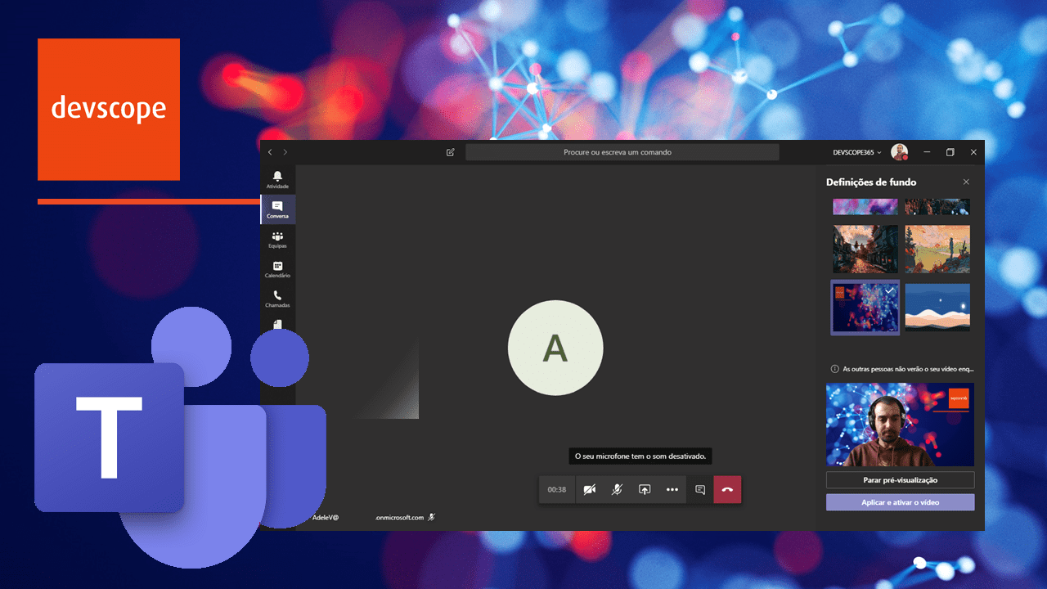Open the Chamadas (Calls) sidebar icon
The height and width of the screenshot is (589, 1047).
[277, 299]
